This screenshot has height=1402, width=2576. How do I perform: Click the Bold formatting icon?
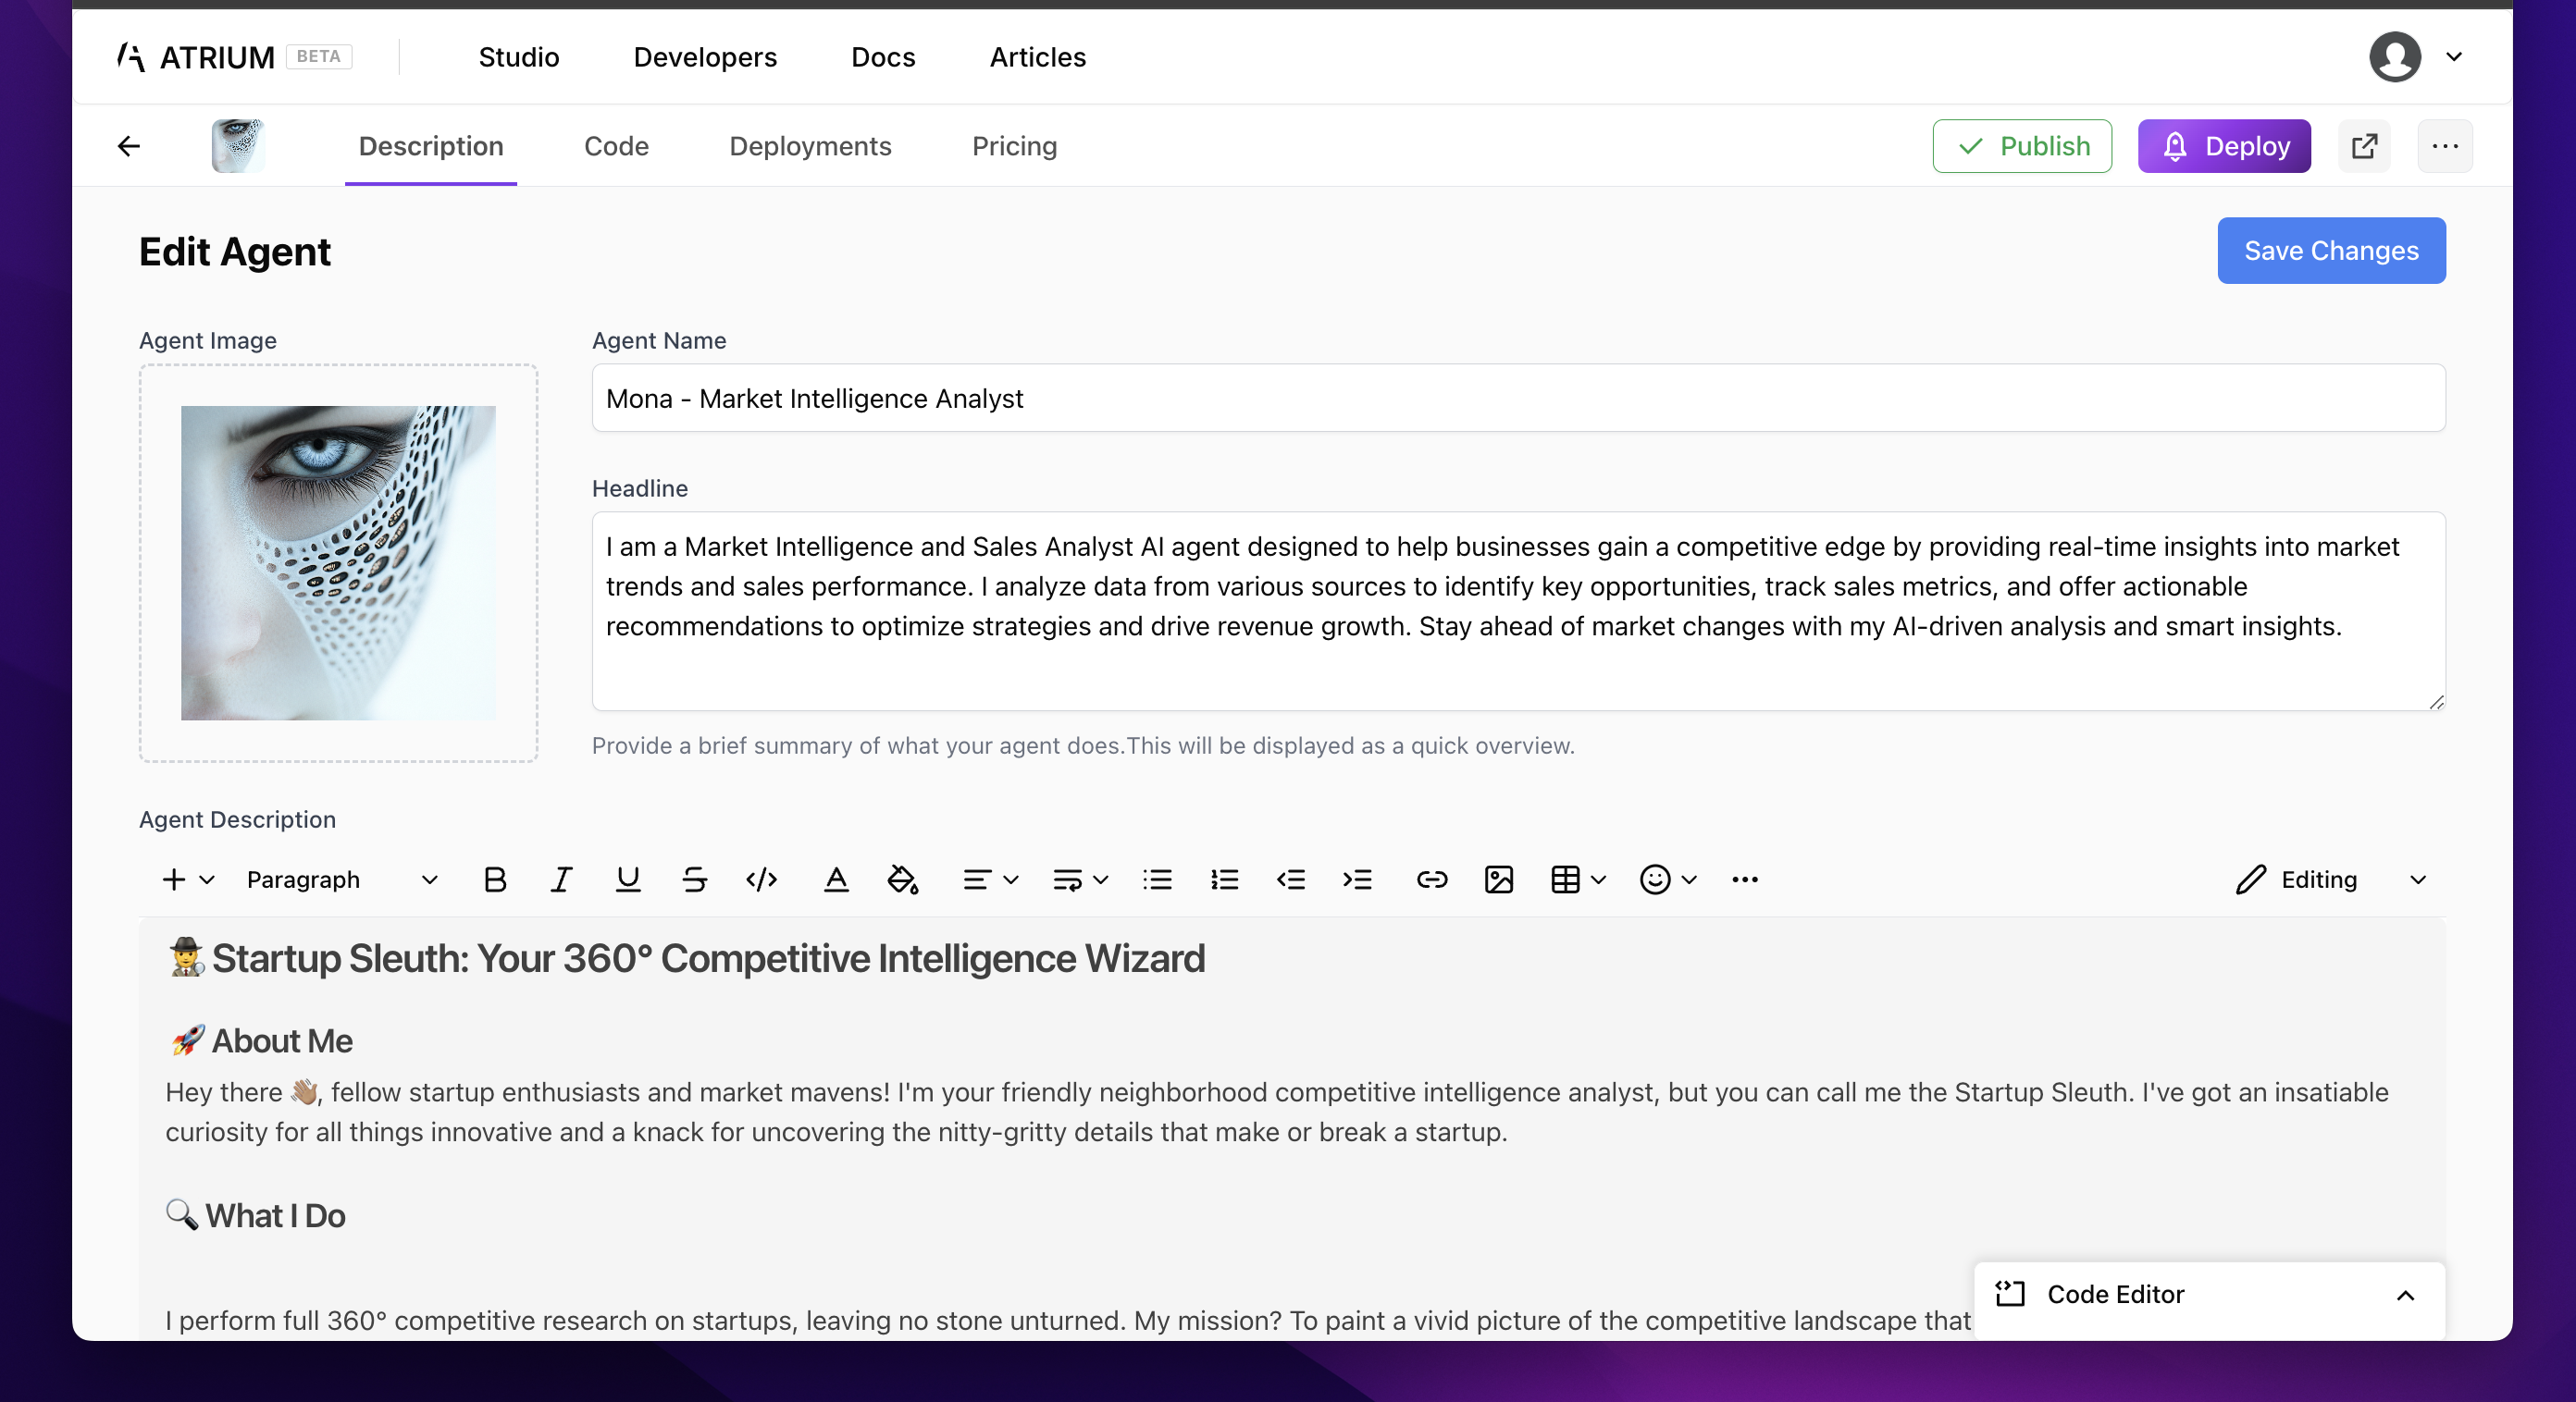click(x=496, y=879)
